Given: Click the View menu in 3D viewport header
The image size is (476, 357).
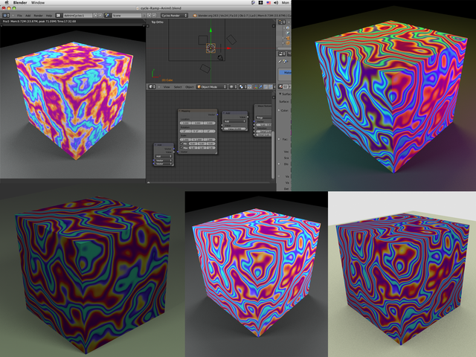Looking at the screenshot, I should (167, 86).
